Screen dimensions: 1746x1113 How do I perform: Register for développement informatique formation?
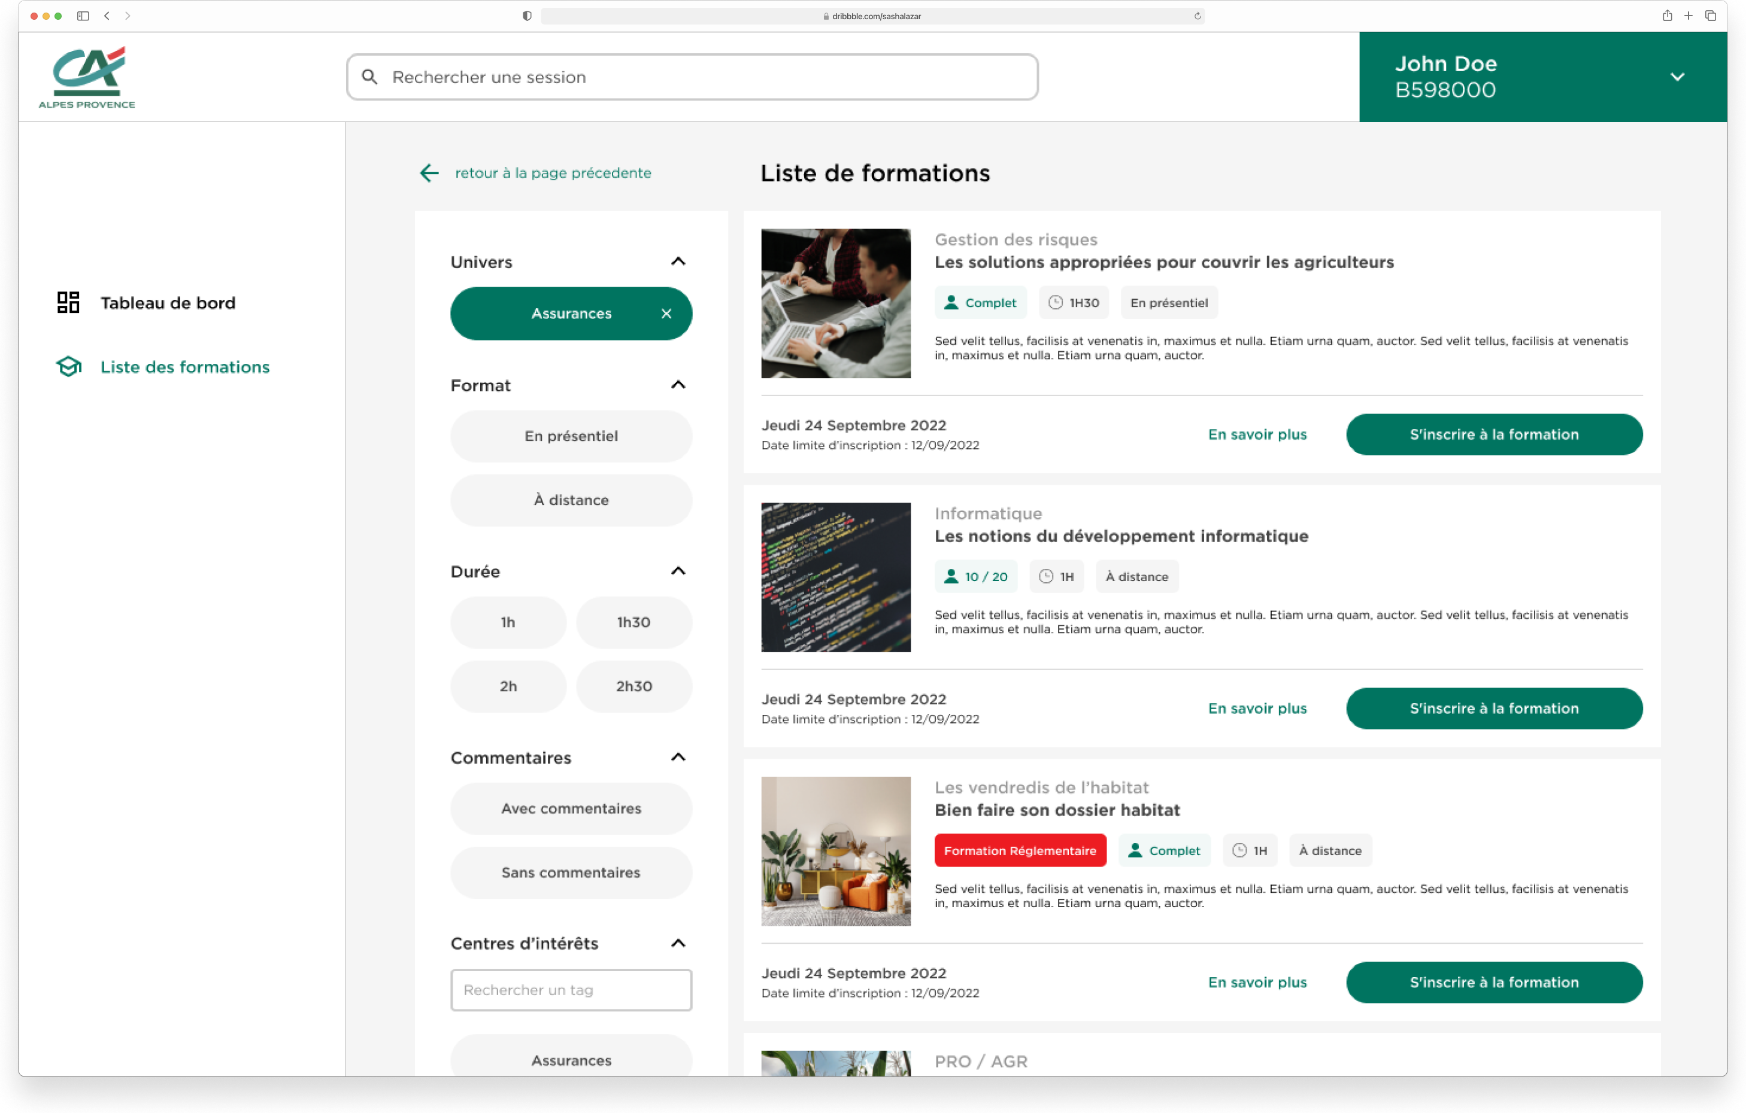[1495, 708]
